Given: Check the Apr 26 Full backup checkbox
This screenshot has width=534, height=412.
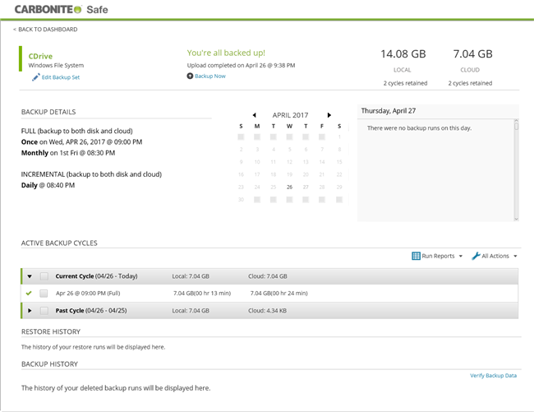Looking at the screenshot, I should pyautogui.click(x=44, y=293).
